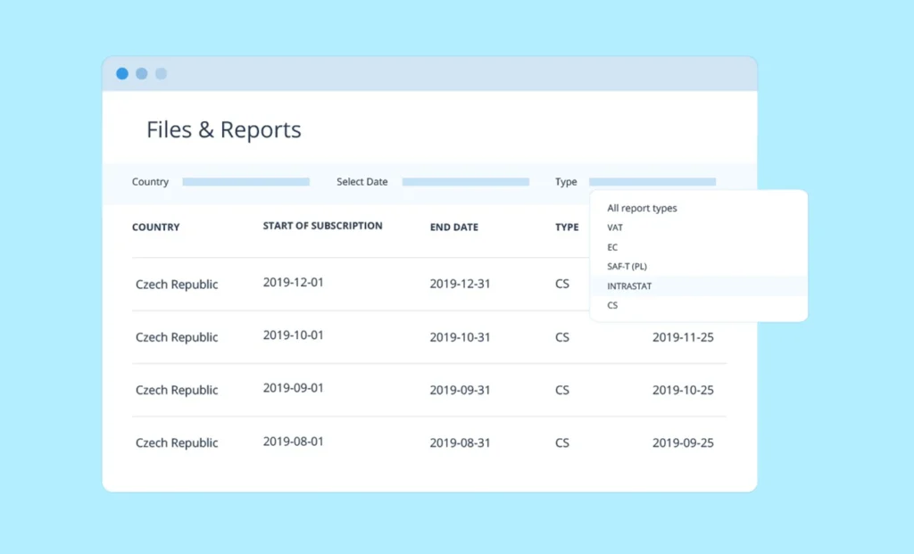Image resolution: width=914 pixels, height=554 pixels.
Task: Click the middle window control dot
Action: pyautogui.click(x=142, y=74)
